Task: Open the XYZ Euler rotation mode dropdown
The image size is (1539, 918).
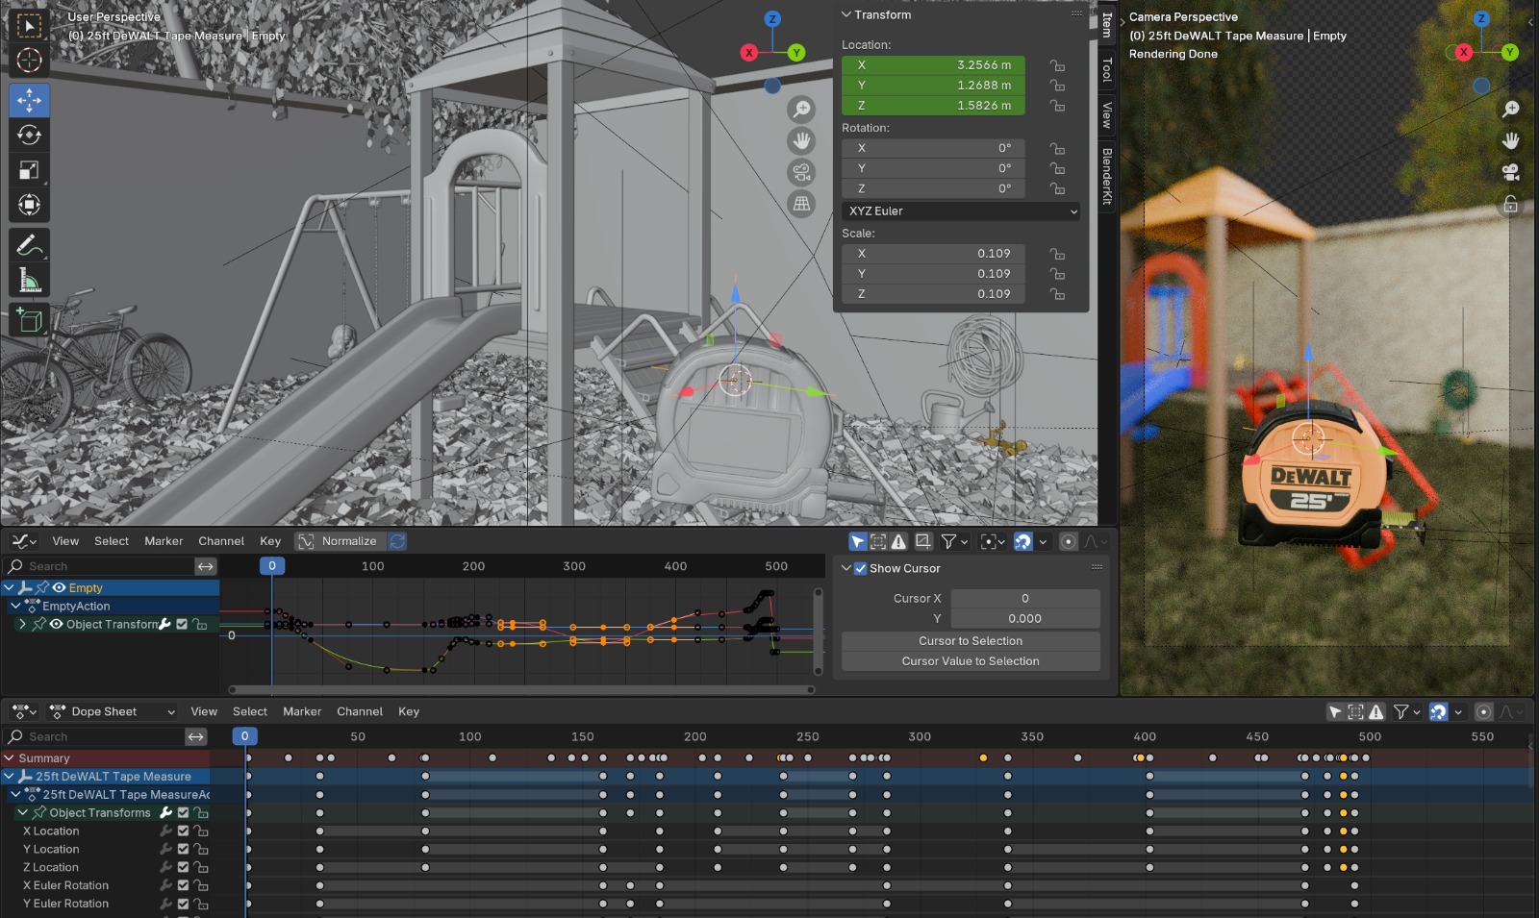Action: tap(959, 211)
